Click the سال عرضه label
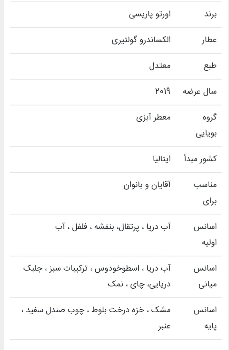 pos(200,92)
